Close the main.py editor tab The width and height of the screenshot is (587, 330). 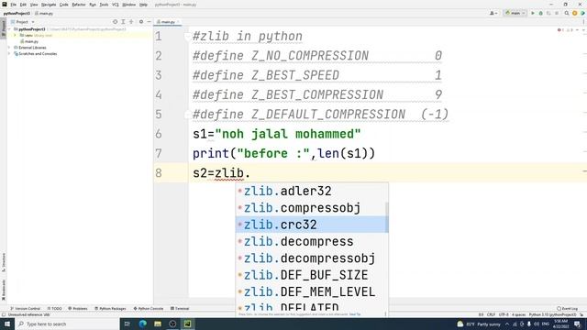178,22
